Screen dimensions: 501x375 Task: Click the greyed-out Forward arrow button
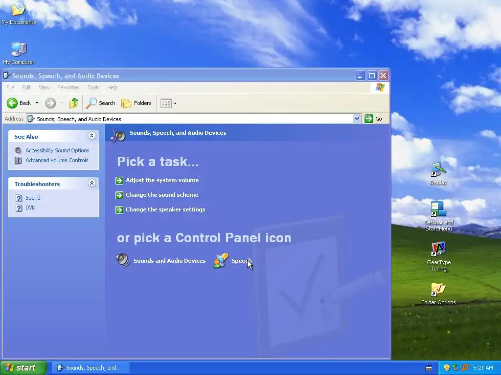[x=50, y=103]
